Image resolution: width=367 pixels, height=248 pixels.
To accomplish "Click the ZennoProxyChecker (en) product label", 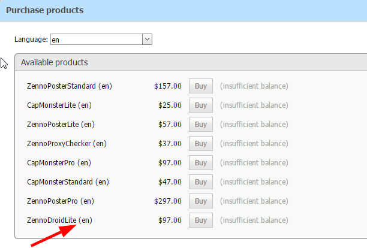I will point(67,144).
